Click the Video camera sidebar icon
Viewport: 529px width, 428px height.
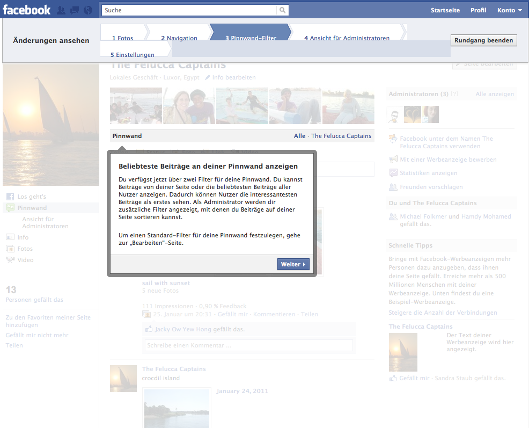tap(10, 260)
